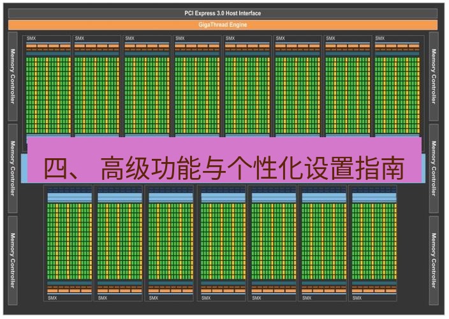This screenshot has width=449, height=319.
Task: Click the bottom Memory Controller block on left side
Action: [13, 260]
